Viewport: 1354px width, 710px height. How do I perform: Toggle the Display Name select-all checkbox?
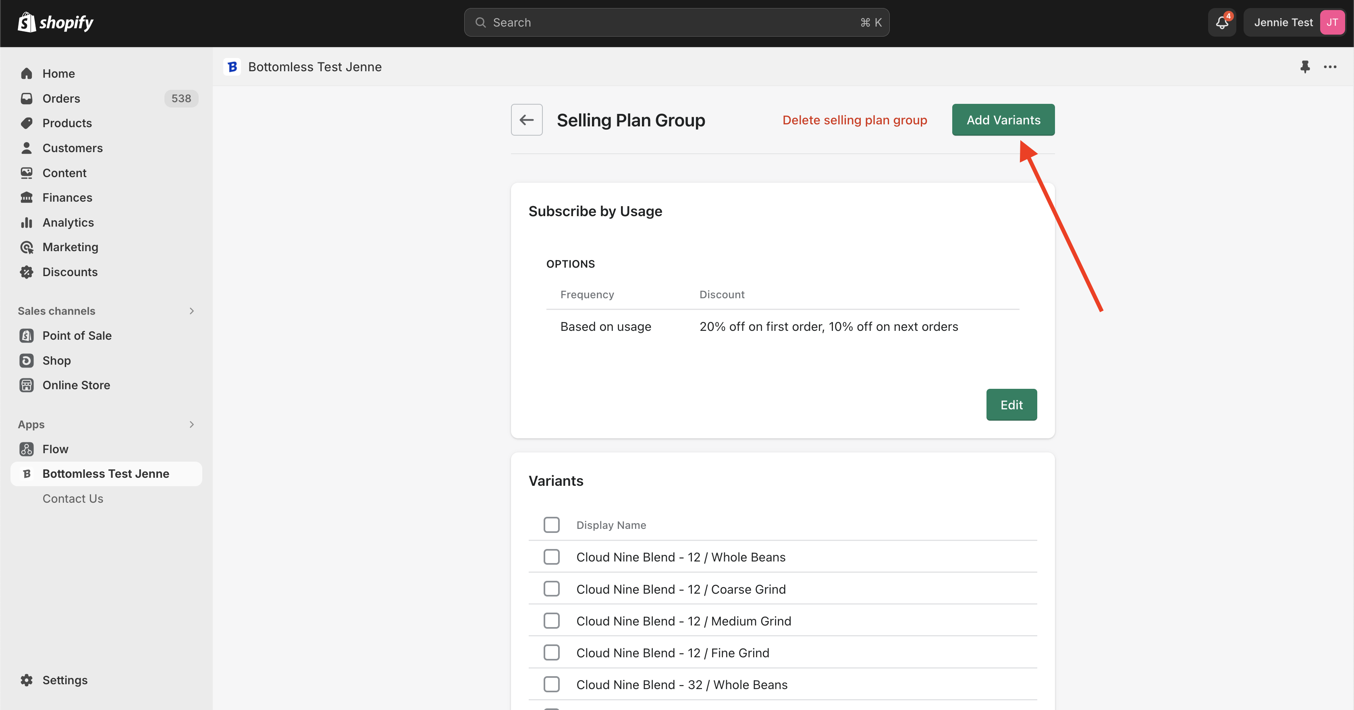551,524
